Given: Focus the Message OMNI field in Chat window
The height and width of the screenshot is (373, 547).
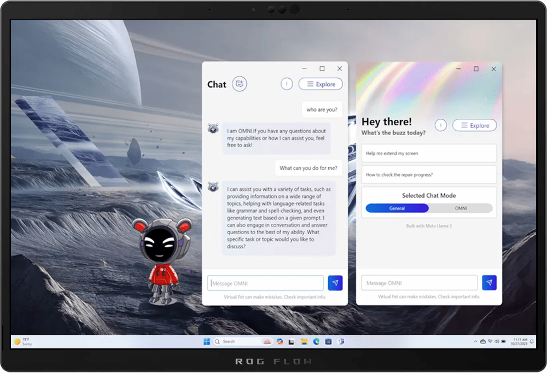Looking at the screenshot, I should tap(265, 283).
